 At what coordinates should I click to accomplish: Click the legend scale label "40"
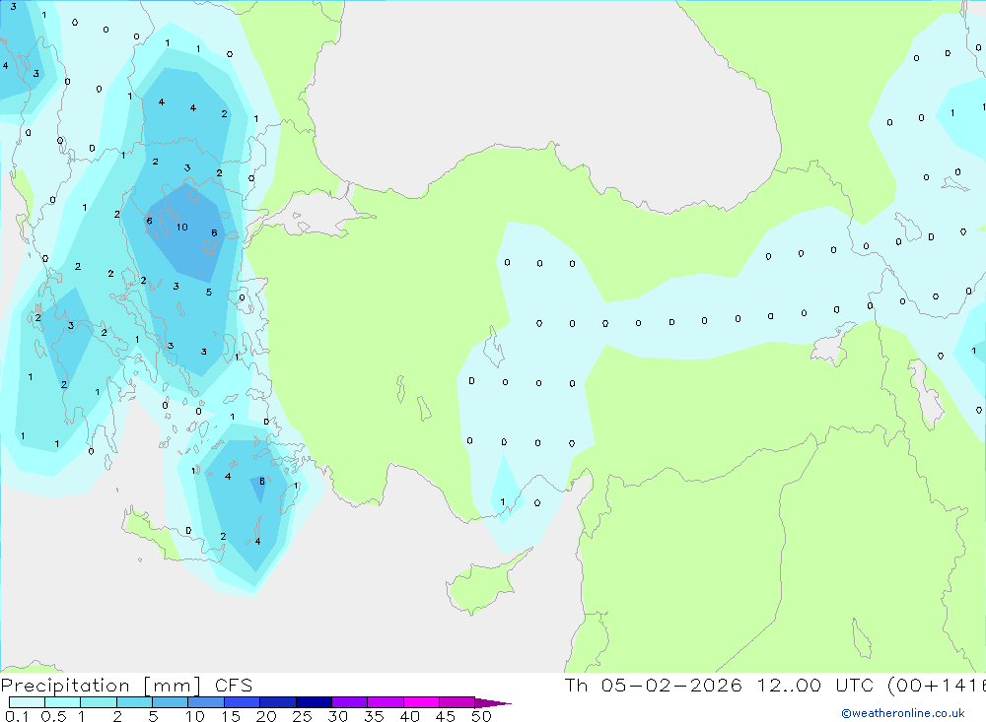409,716
